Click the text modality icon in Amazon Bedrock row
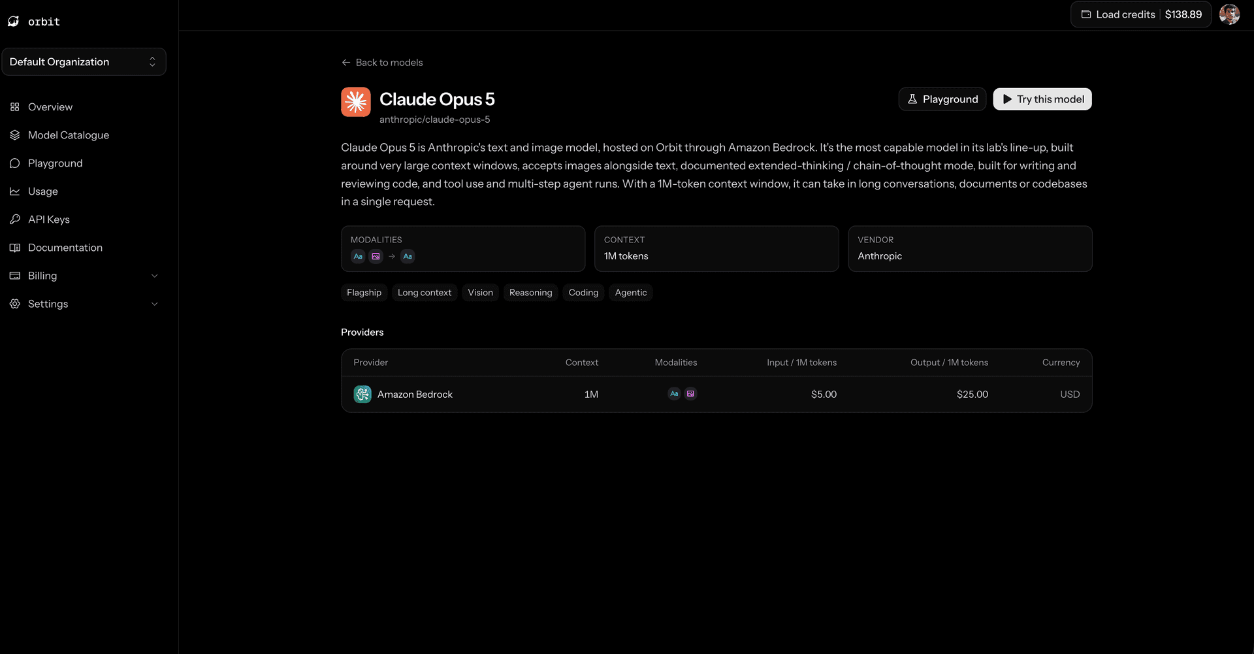Image resolution: width=1254 pixels, height=654 pixels. [674, 394]
